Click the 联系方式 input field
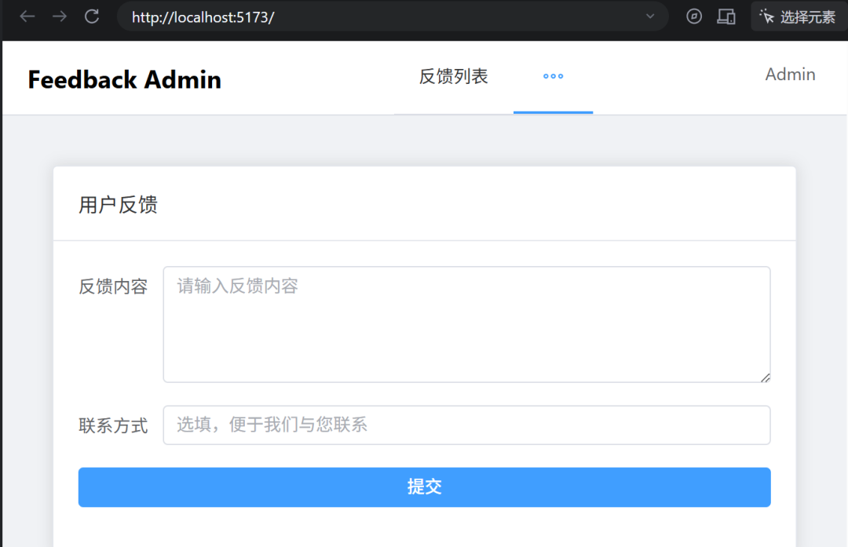The width and height of the screenshot is (848, 547). point(466,425)
